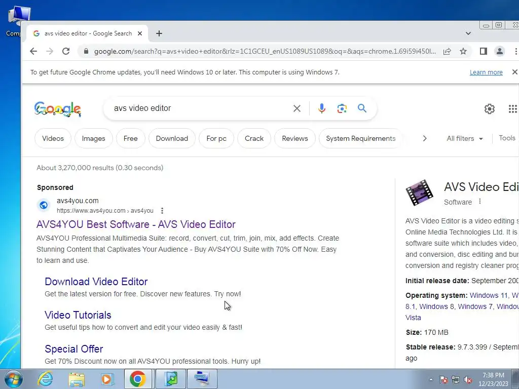
Task: Click the avs4you.com globe favicon
Action: [x=44, y=206]
